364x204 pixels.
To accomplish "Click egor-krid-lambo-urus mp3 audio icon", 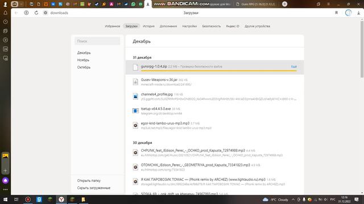I will [135, 125].
